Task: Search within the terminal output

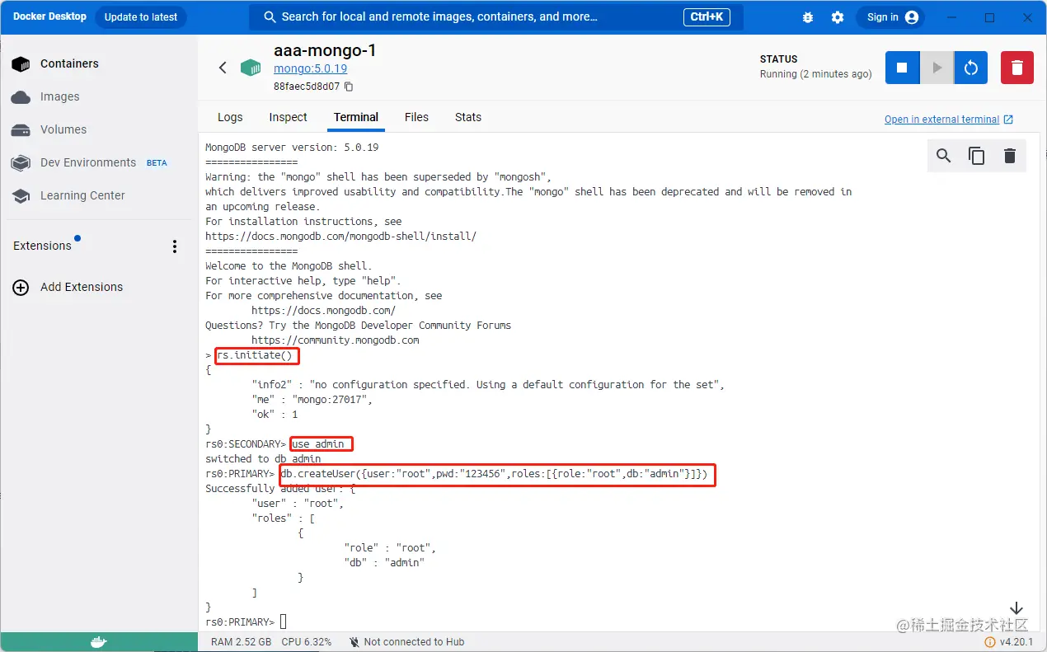Action: (944, 155)
